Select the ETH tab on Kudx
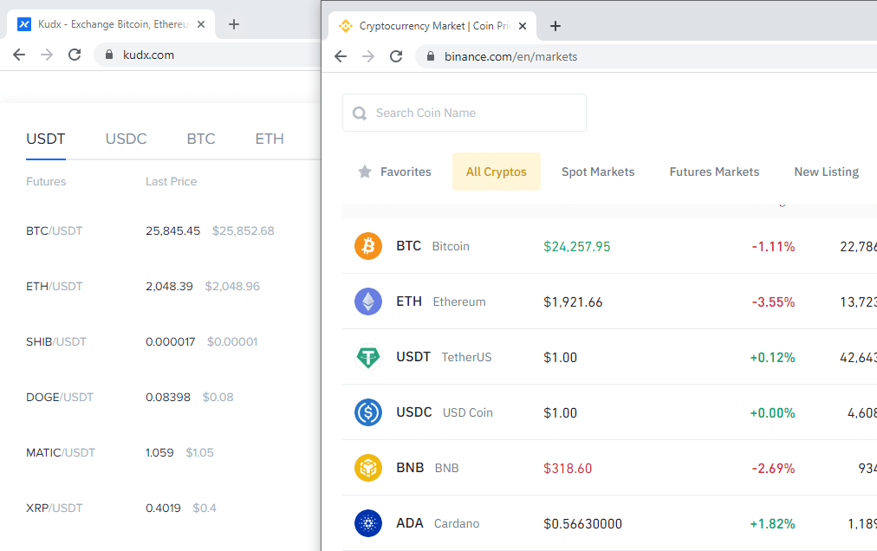 tap(269, 139)
